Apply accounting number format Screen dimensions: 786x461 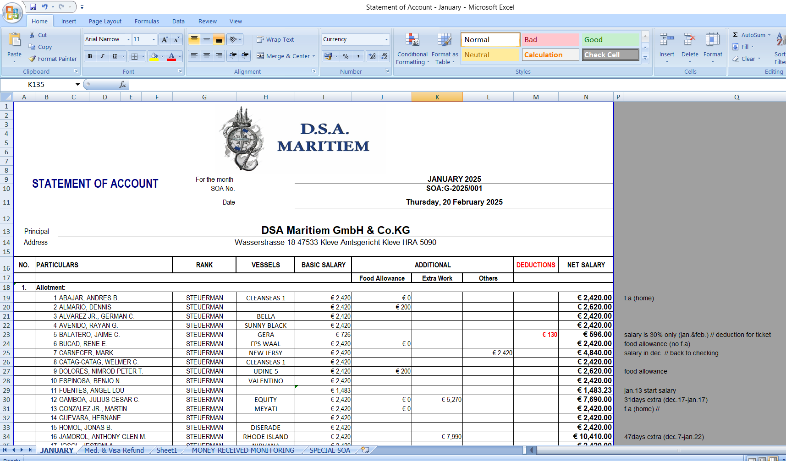(x=328, y=56)
